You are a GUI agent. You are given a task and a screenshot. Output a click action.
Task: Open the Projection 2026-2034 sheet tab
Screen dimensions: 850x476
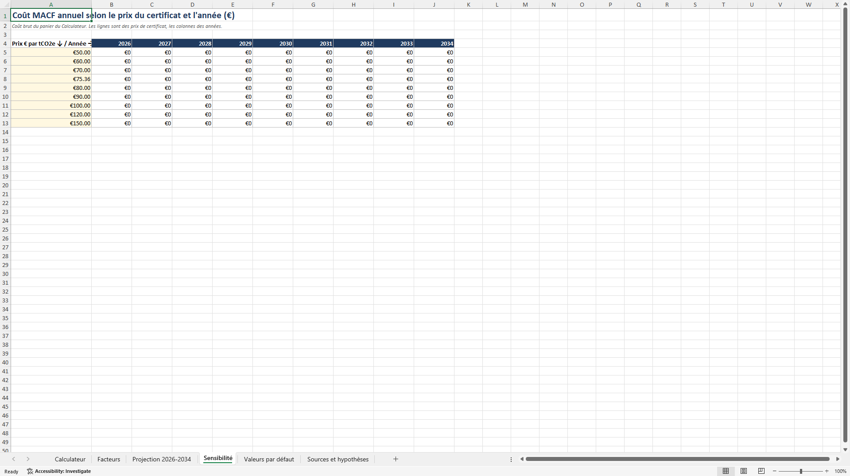162,459
